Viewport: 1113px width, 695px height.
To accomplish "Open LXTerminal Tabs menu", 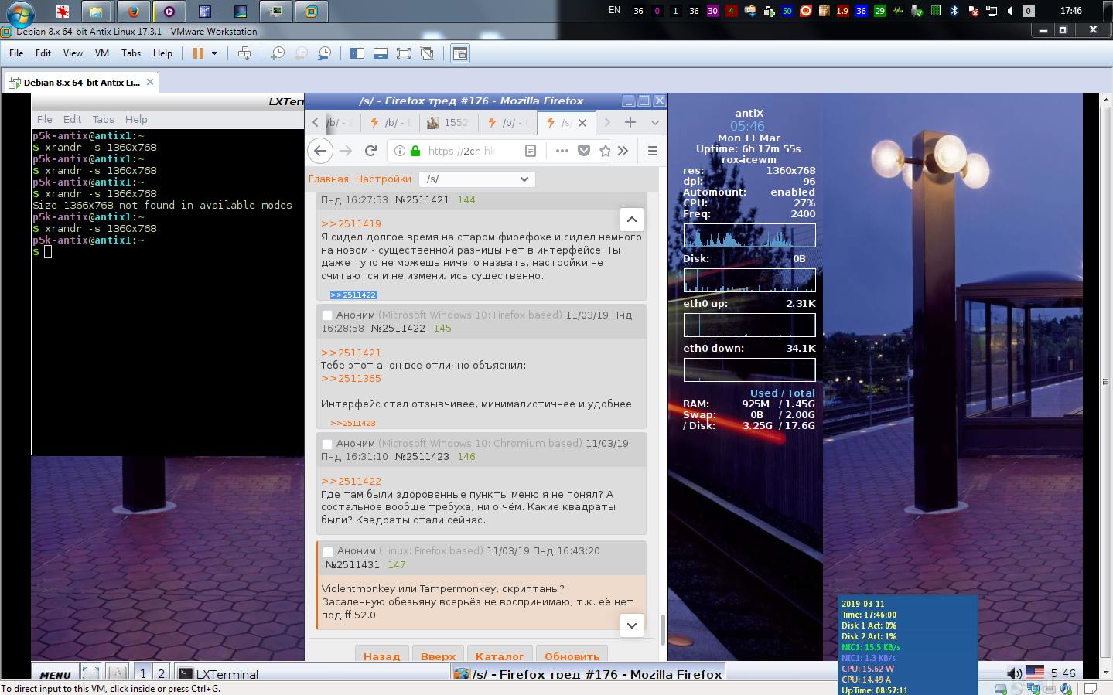I will click(103, 119).
